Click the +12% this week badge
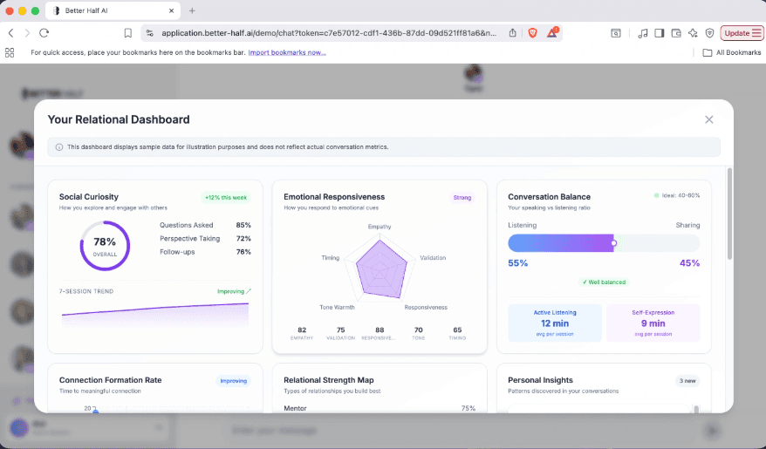The image size is (766, 449). pos(226,198)
